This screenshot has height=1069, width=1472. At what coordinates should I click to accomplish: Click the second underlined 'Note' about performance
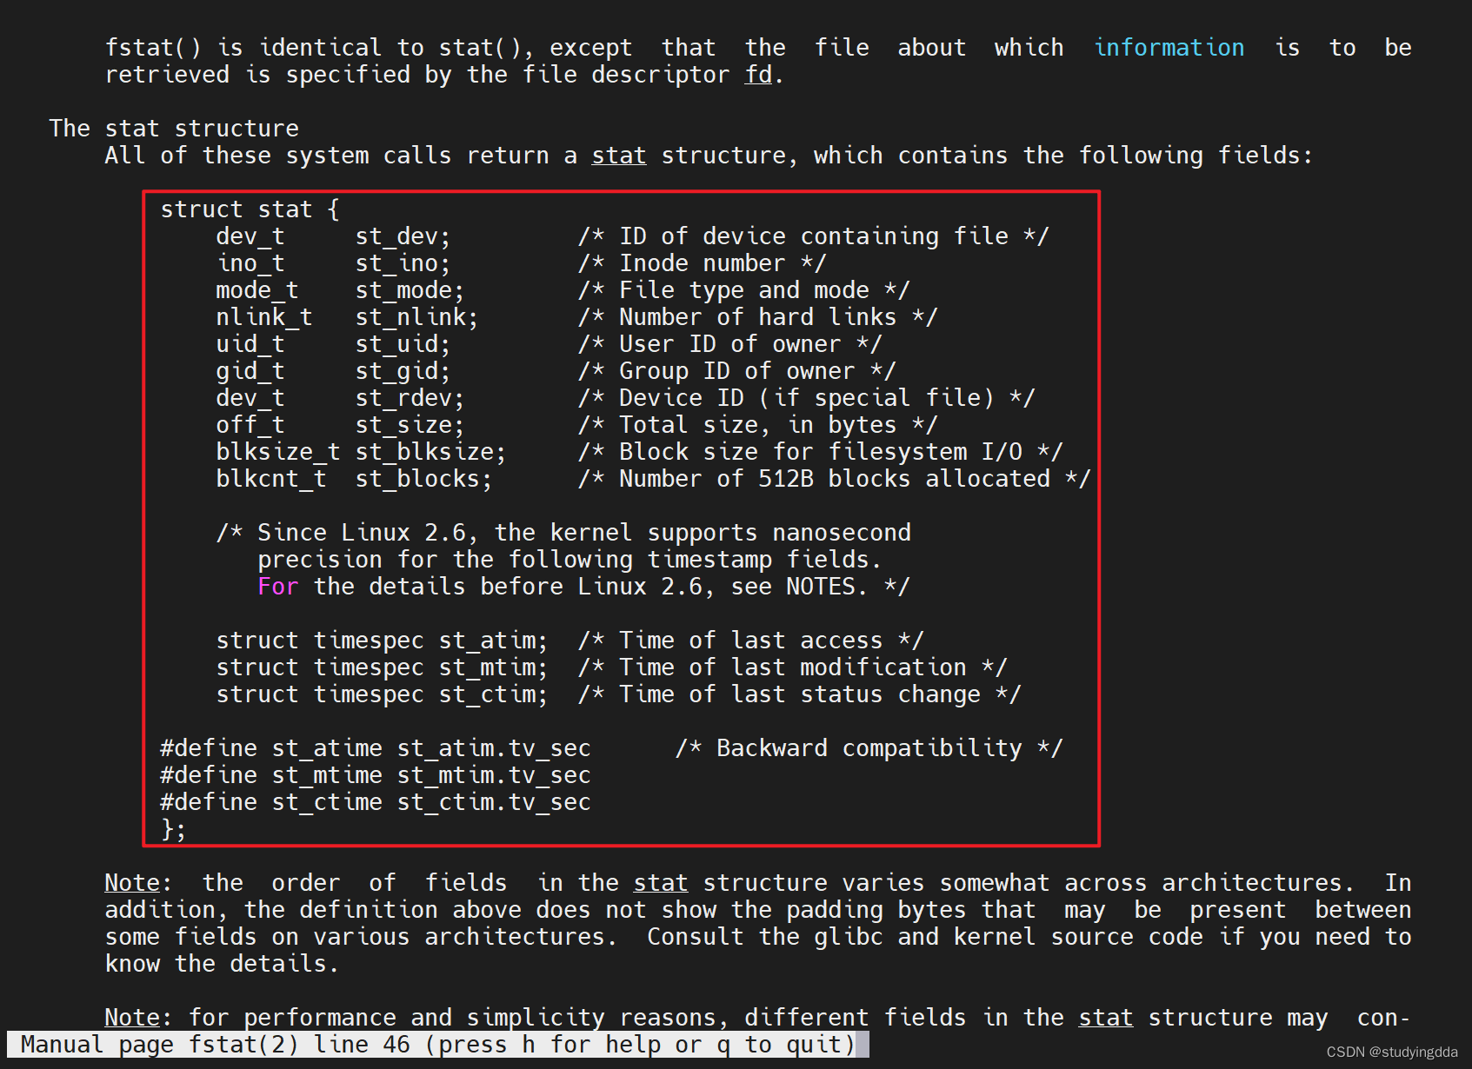coord(132,1018)
